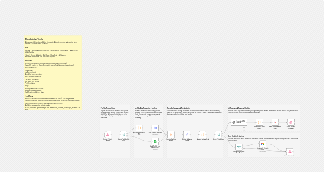The width and height of the screenshot is (324, 194).
Task: Select the Build Portfolio Email Report code node
Action: pos(259,122)
